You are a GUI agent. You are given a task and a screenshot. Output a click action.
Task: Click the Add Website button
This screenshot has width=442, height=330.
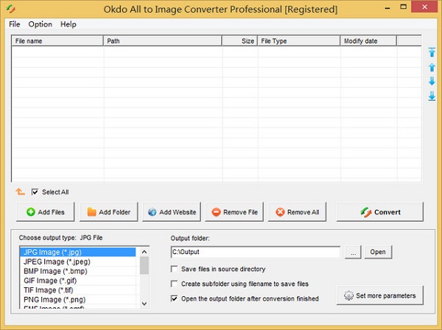tap(172, 212)
